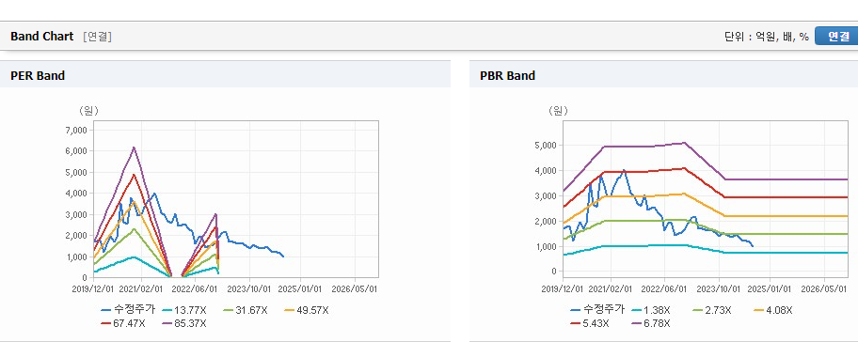The height and width of the screenshot is (342, 858).
Task: Click 2021/02/01 x-axis date in PER chart
Action: [140, 288]
